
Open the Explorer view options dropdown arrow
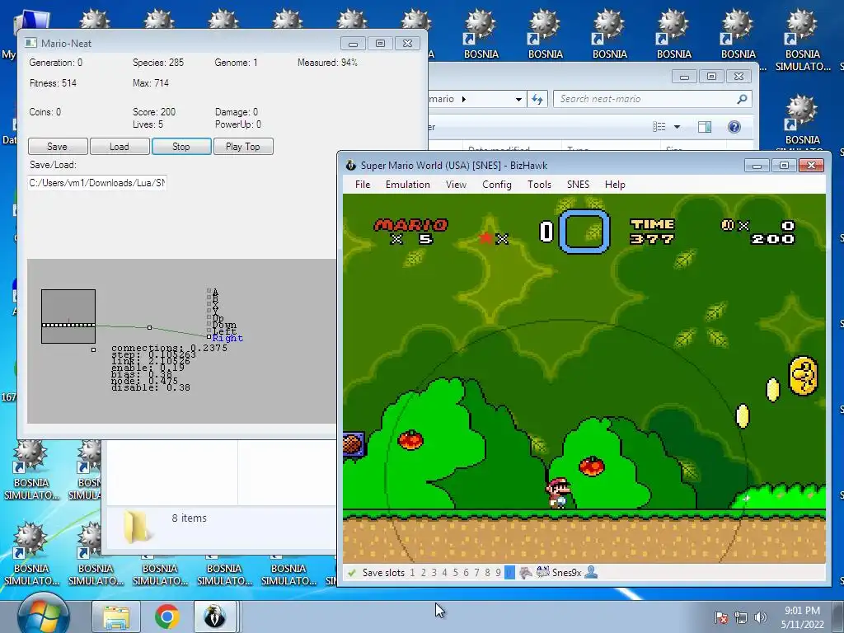click(x=678, y=127)
